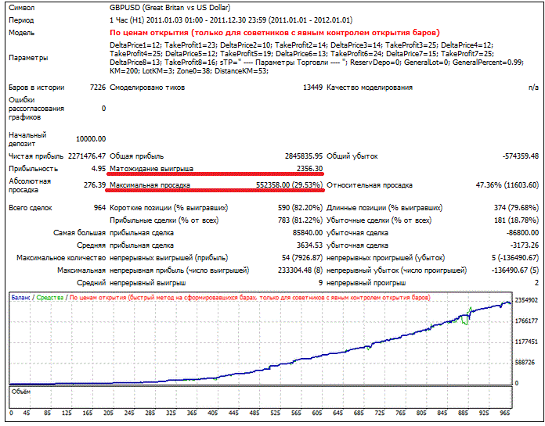Select the red model description text
The image size is (545, 426).
275,33
